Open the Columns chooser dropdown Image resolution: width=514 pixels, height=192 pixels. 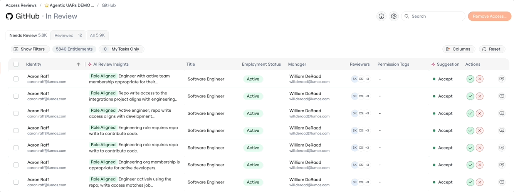(x=459, y=49)
